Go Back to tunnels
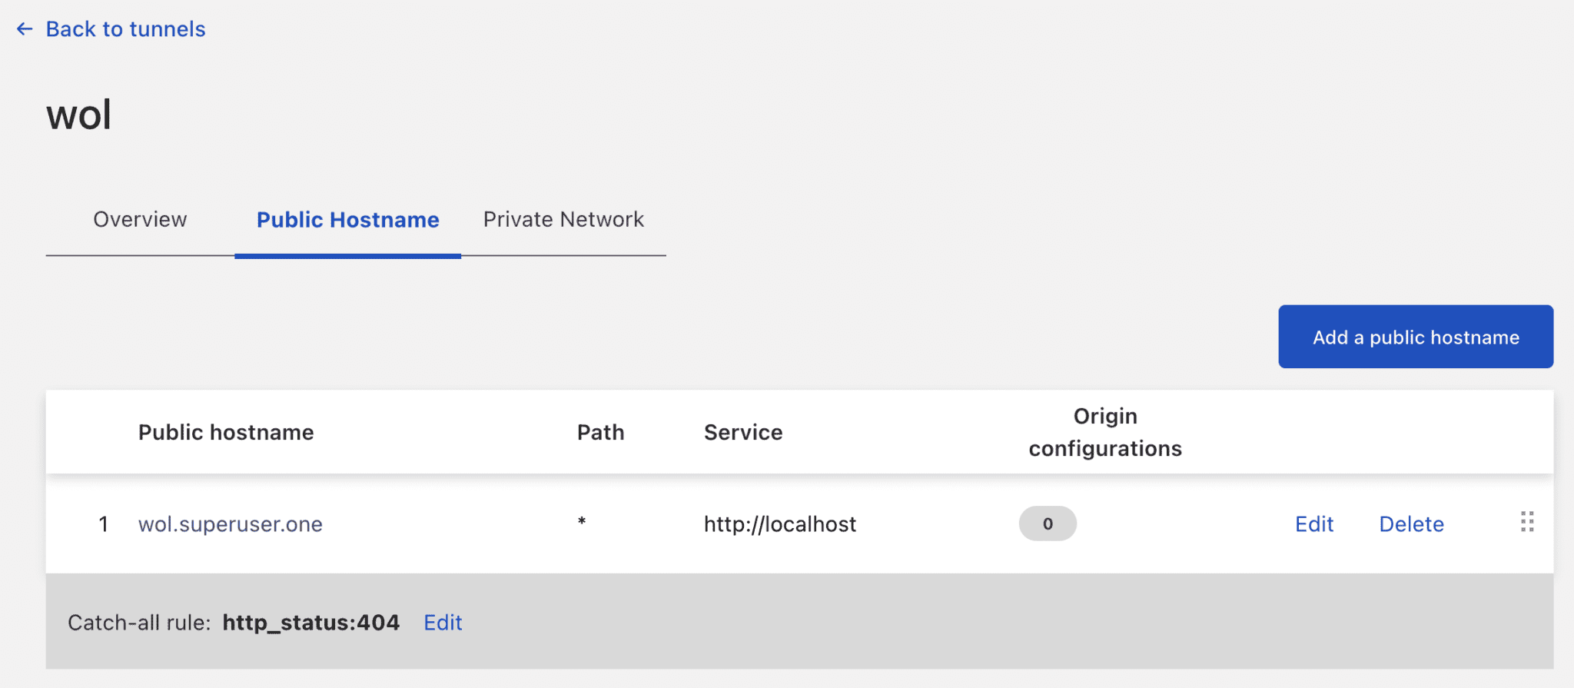Screen dimensions: 1574x688 [x=125, y=28]
